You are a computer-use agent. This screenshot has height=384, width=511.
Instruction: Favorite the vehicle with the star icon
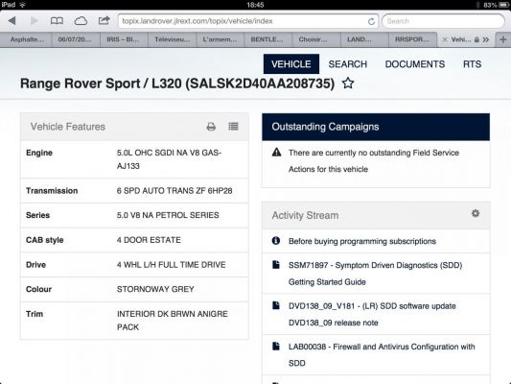click(x=348, y=84)
